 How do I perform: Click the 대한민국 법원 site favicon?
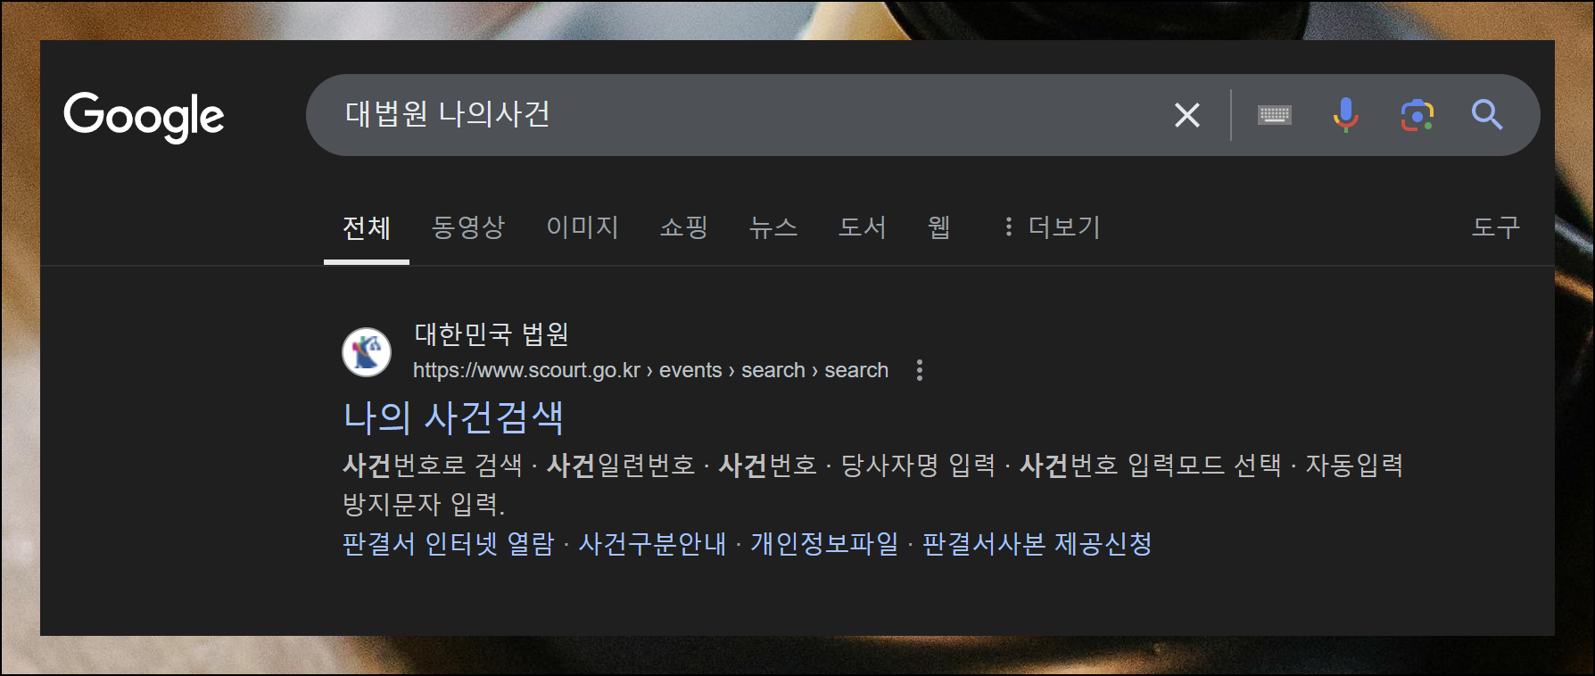[367, 351]
